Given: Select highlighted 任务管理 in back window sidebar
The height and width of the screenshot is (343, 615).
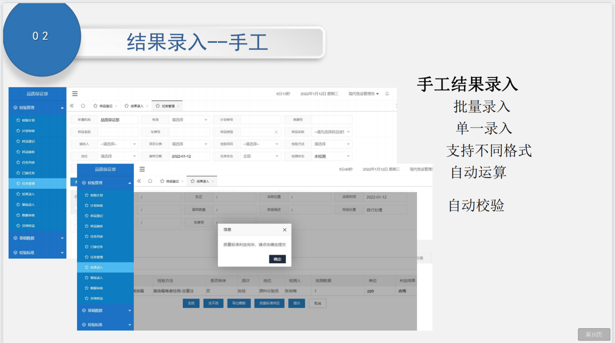Looking at the screenshot, I should click(37, 184).
